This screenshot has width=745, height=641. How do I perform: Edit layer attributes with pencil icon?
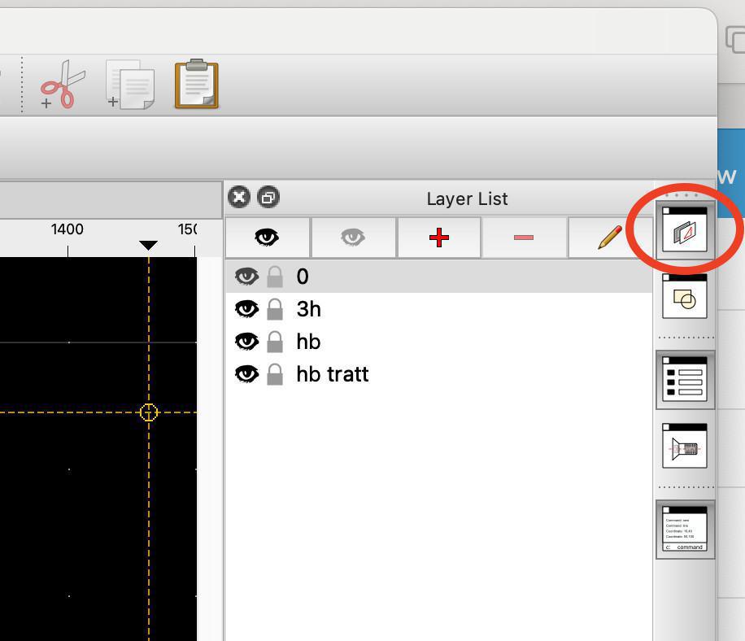609,238
